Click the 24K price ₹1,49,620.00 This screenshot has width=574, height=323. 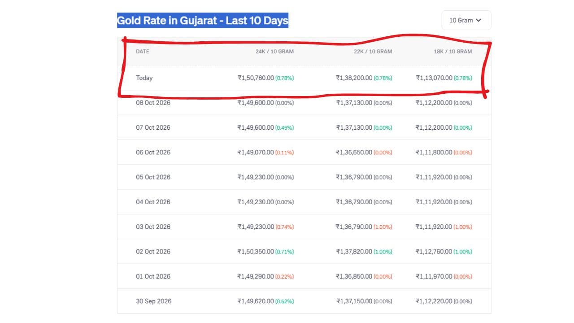point(256,301)
